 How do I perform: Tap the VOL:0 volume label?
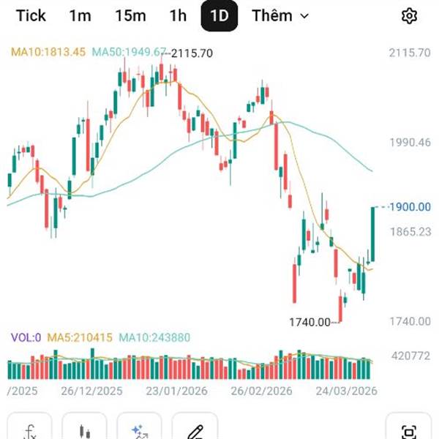coord(26,337)
